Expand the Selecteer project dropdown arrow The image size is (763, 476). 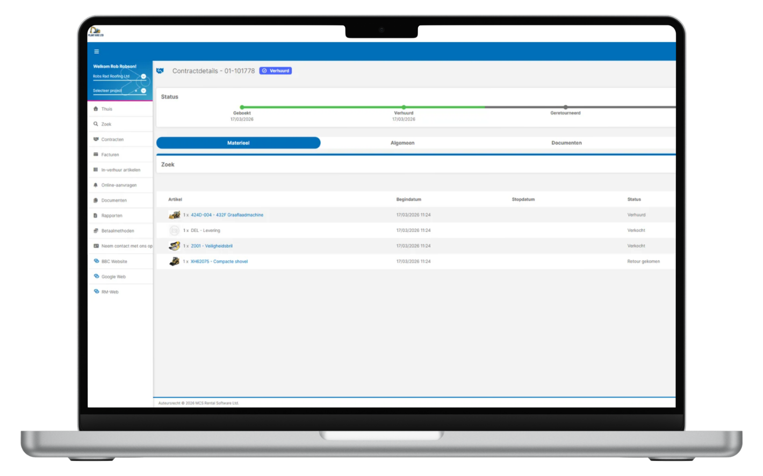[143, 91]
